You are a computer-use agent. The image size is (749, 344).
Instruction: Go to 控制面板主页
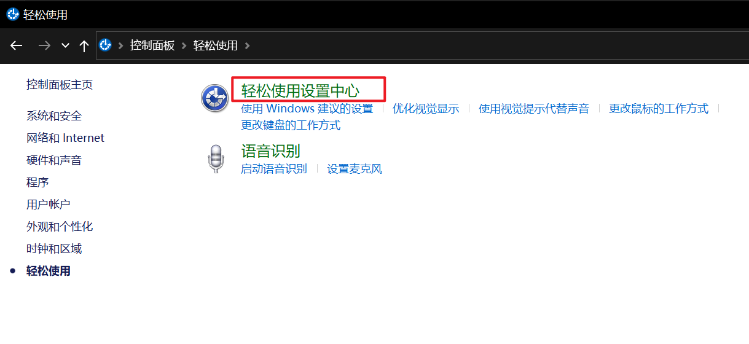tap(60, 85)
